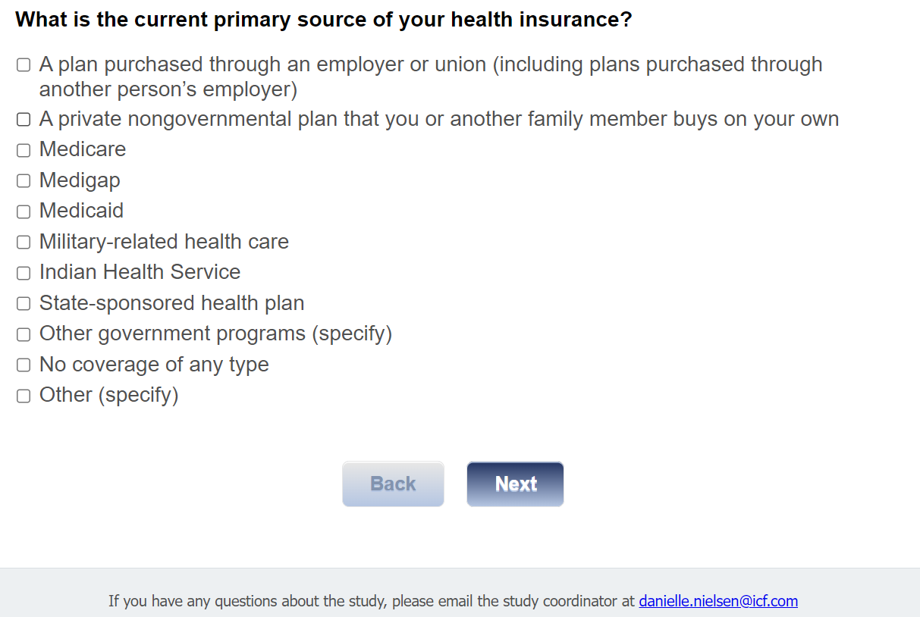
Task: Check the Other (specify) checkbox
Action: [24, 396]
